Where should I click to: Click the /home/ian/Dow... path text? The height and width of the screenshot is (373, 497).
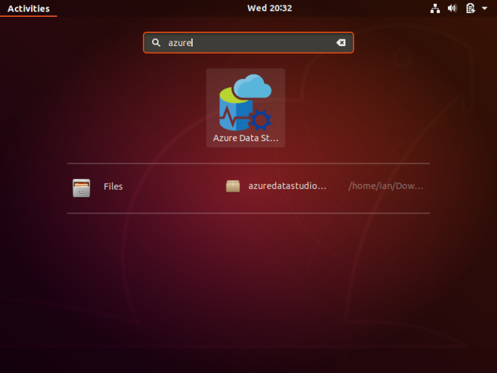386,186
